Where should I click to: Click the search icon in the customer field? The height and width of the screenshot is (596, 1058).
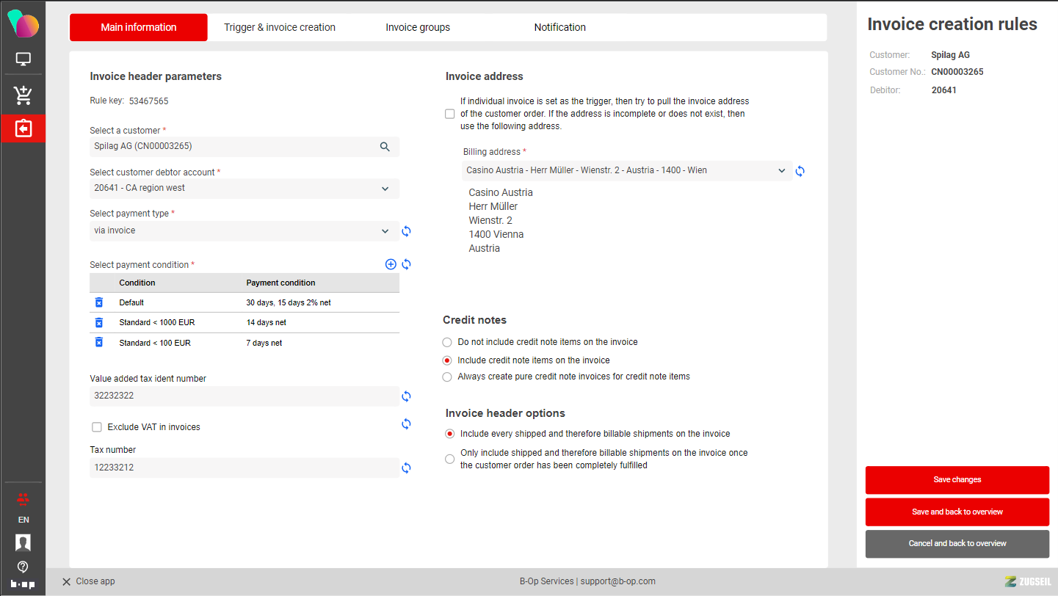[385, 147]
